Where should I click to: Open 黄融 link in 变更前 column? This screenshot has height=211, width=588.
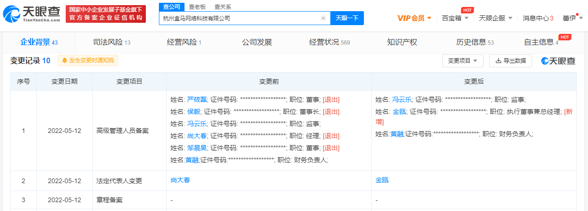[x=192, y=160]
